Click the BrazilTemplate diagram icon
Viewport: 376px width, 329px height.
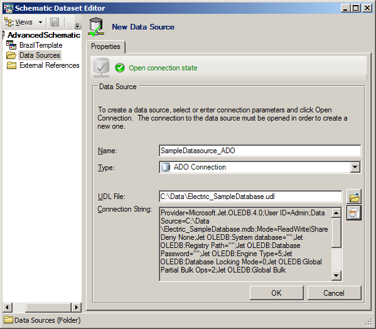pyautogui.click(x=11, y=45)
